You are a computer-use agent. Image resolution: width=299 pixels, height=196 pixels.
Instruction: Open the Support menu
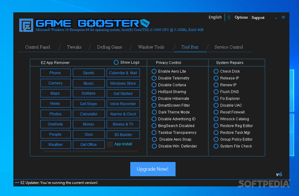coord(258,18)
